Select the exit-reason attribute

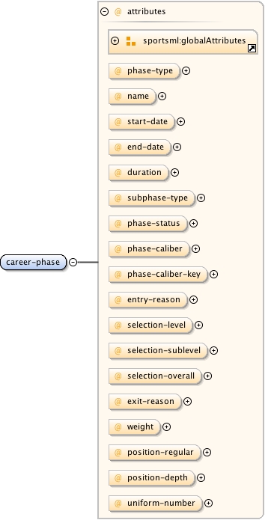click(145, 402)
